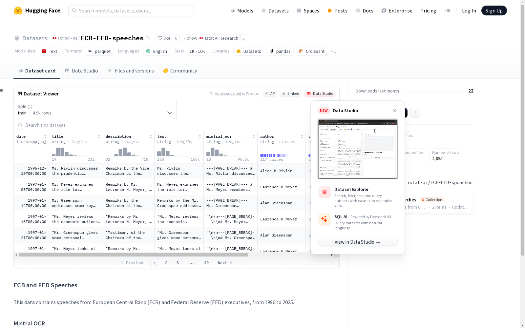Click the Data Studio button in the viewer header
Image resolution: width=525 pixels, height=328 pixels.
pos(320,93)
